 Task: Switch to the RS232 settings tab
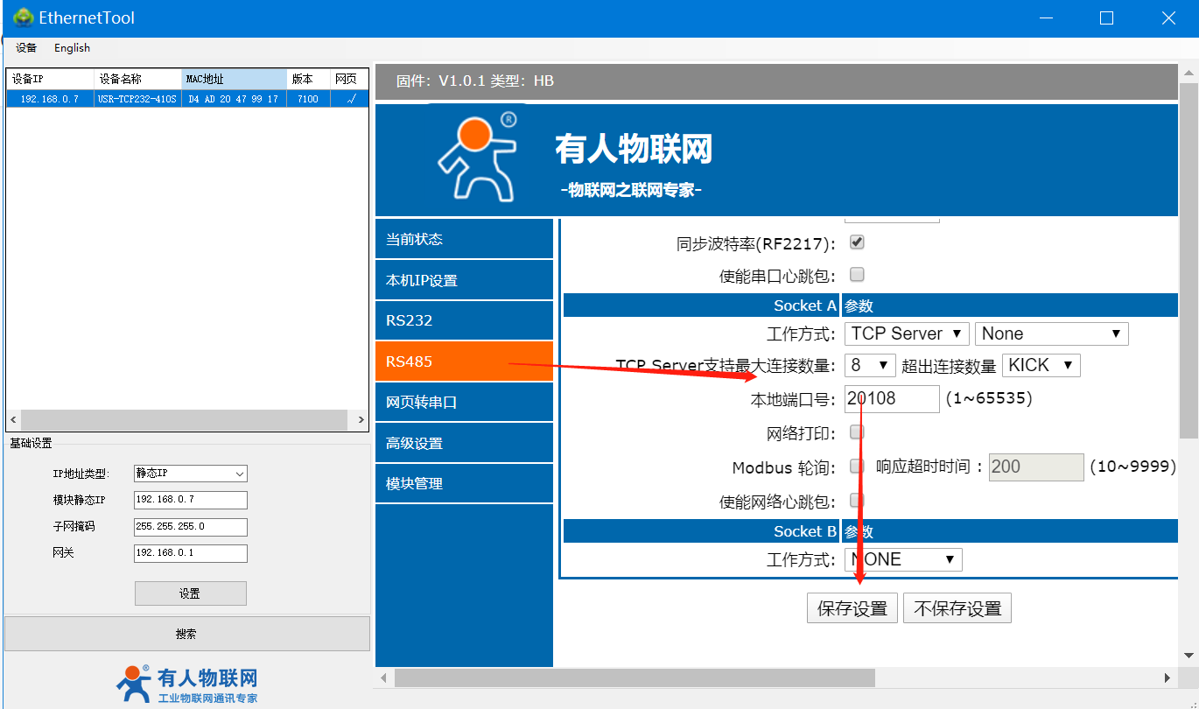tap(464, 320)
